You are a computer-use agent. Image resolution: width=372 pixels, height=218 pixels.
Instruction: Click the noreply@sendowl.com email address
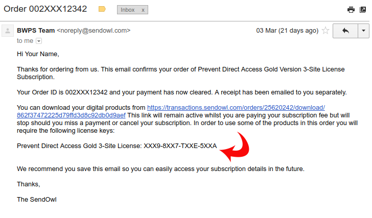94,31
